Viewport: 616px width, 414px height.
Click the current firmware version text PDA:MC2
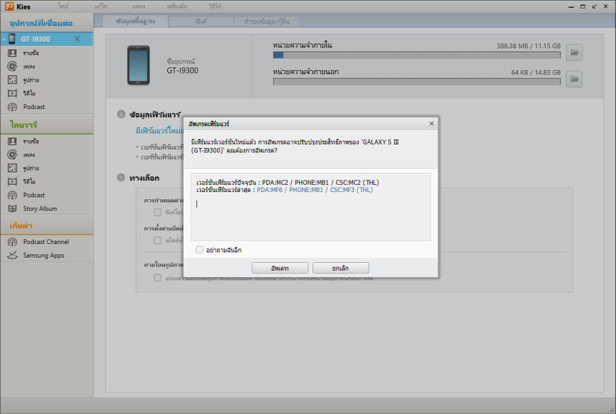click(x=320, y=182)
